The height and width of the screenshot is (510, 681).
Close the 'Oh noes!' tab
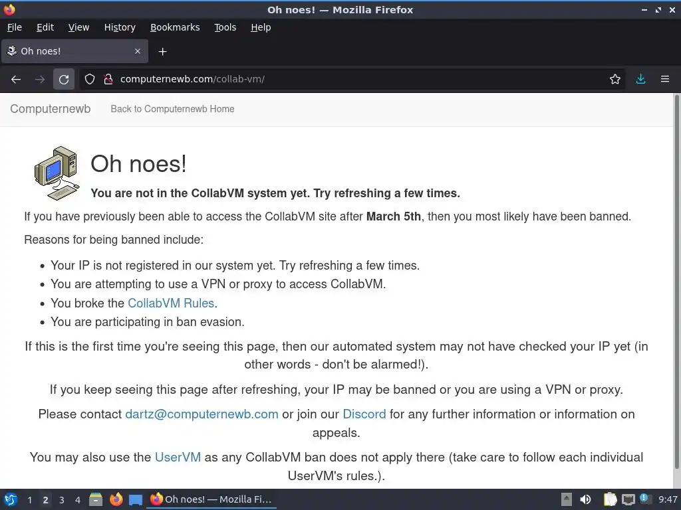coord(138,51)
